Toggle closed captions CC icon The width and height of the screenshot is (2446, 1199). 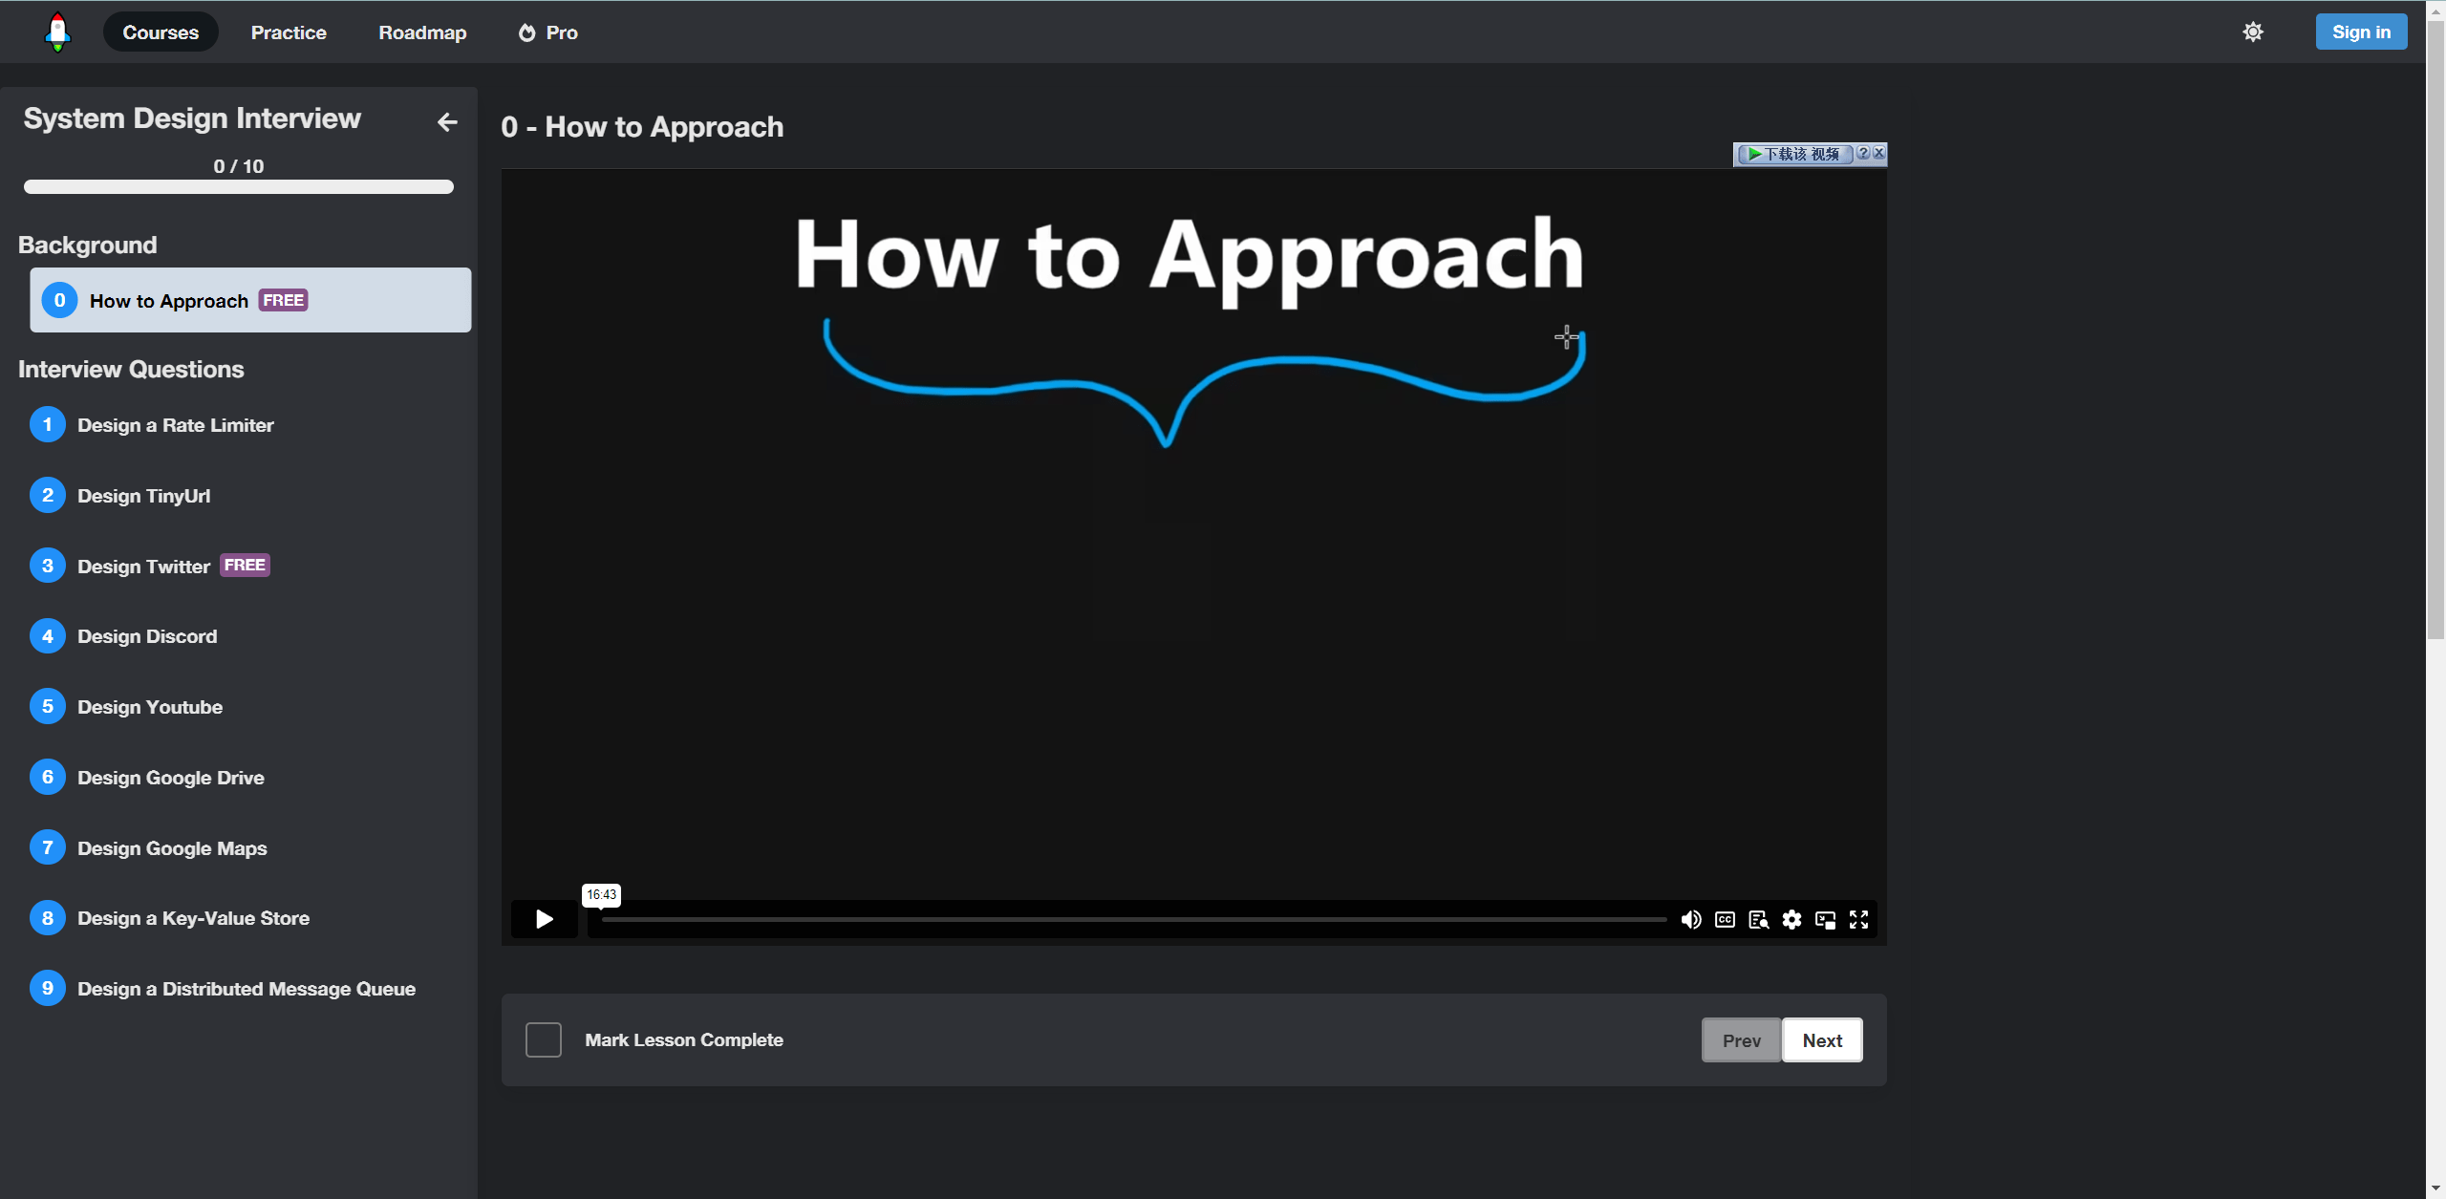point(1725,919)
